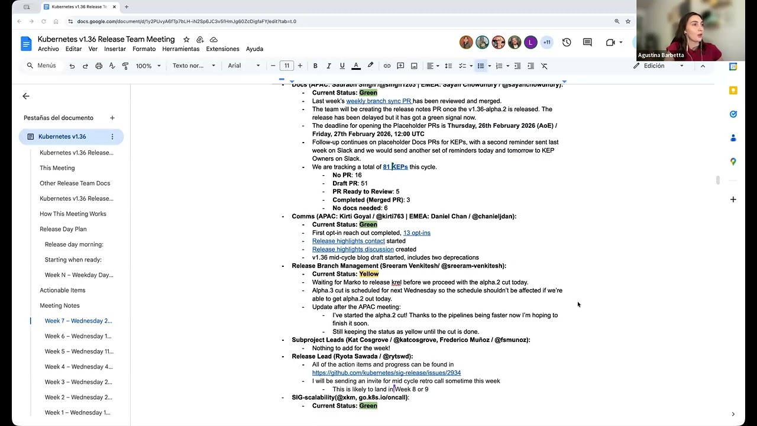The width and height of the screenshot is (757, 426).
Task: Open the Arial font dropdown
Action: coord(244,66)
